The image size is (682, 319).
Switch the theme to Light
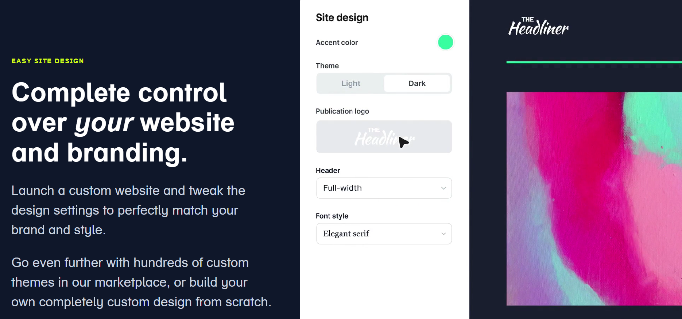pos(350,83)
